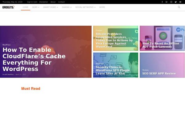Expand the Smart Home dropdown menu
This screenshot has width=185, height=123.
(x=51, y=7)
